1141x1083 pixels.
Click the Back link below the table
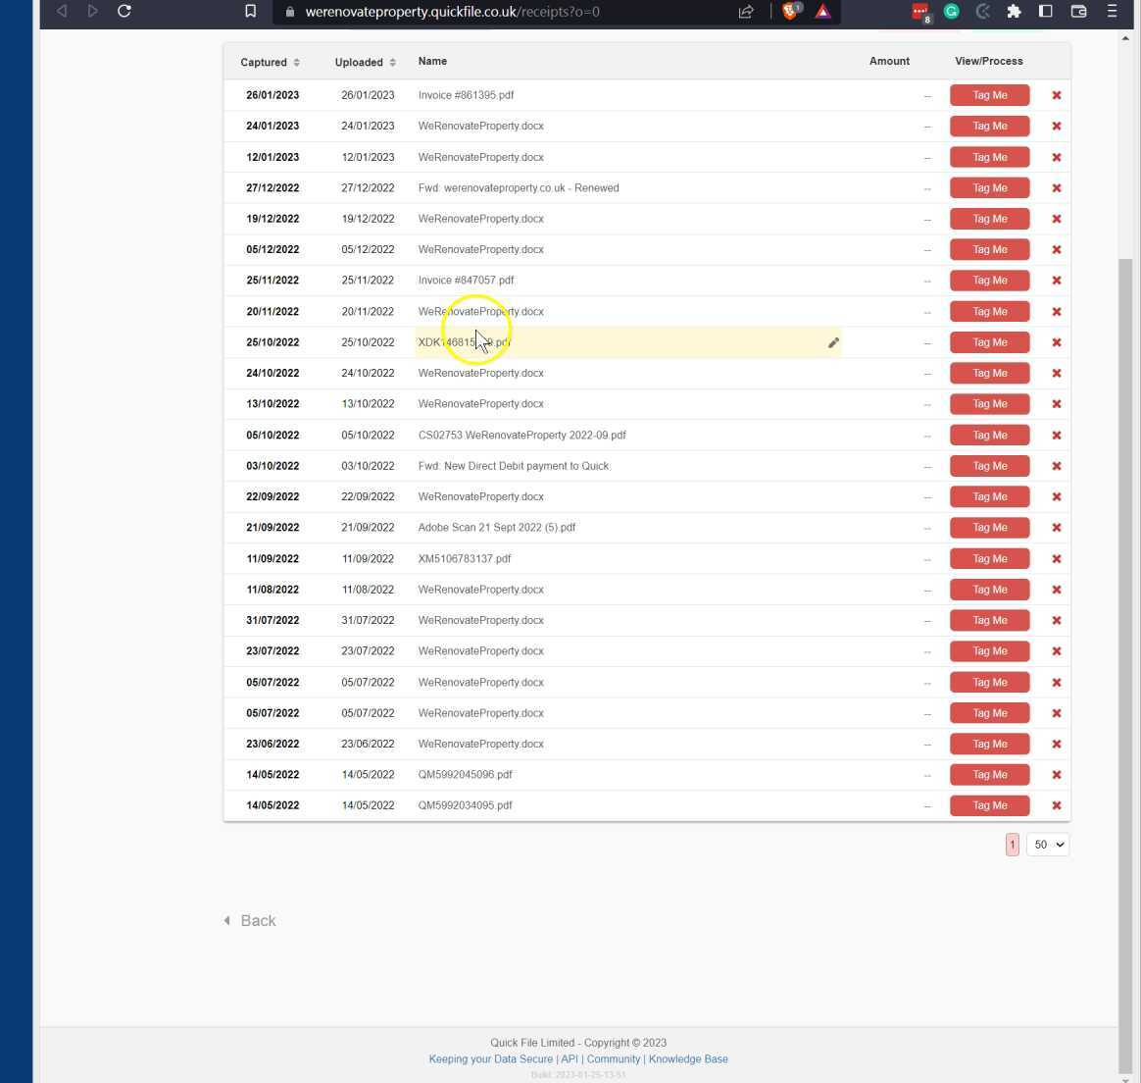[x=250, y=921]
